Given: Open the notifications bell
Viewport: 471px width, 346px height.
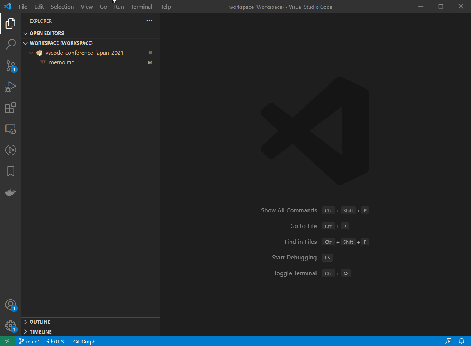Looking at the screenshot, I should pos(462,341).
